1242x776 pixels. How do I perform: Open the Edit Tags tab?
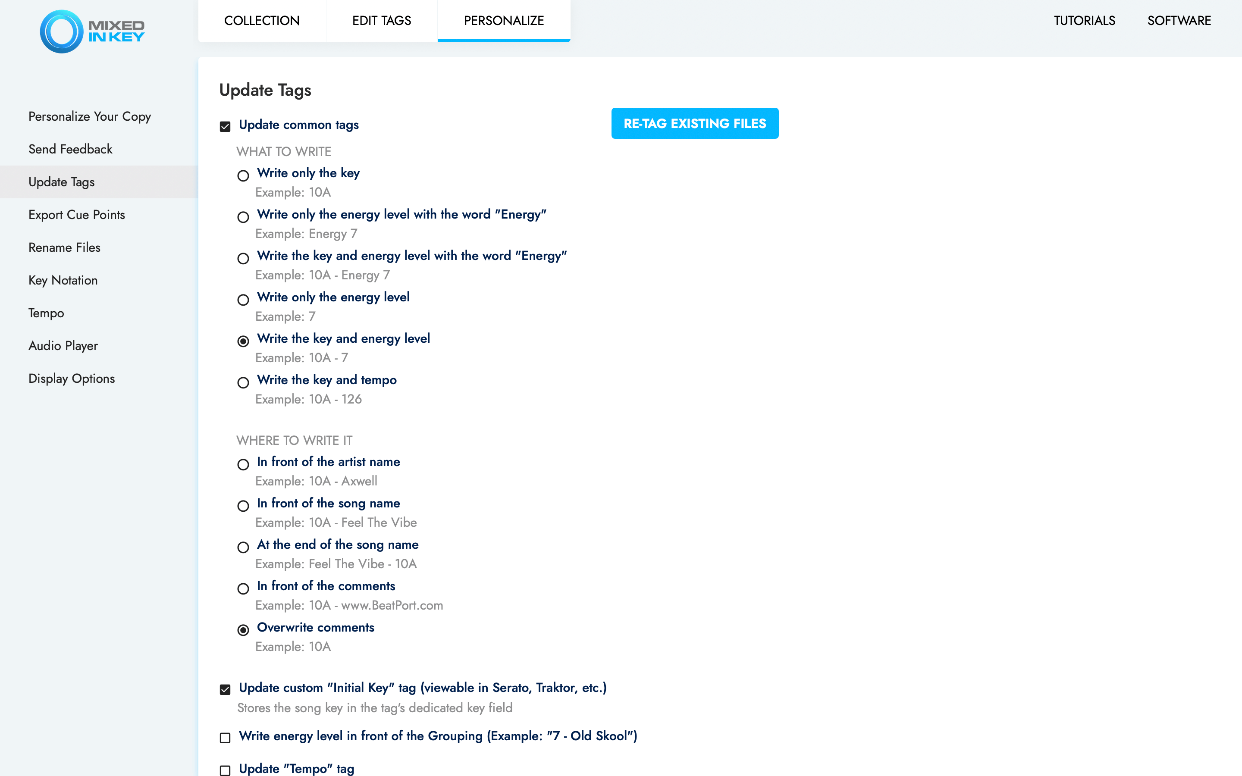click(x=381, y=21)
